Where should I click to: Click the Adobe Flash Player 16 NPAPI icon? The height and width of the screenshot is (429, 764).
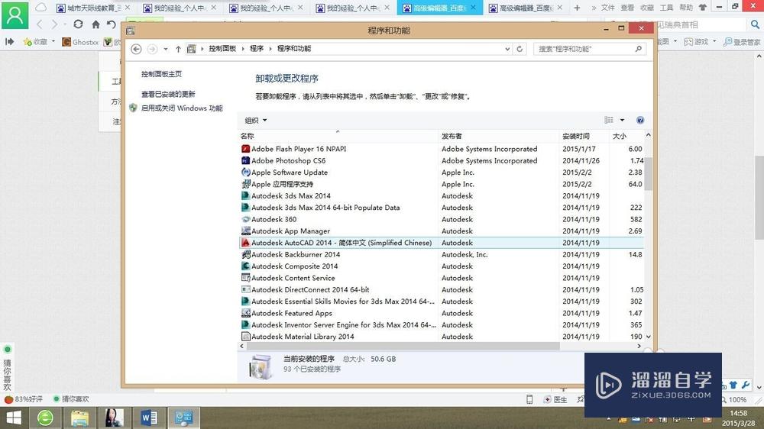245,149
